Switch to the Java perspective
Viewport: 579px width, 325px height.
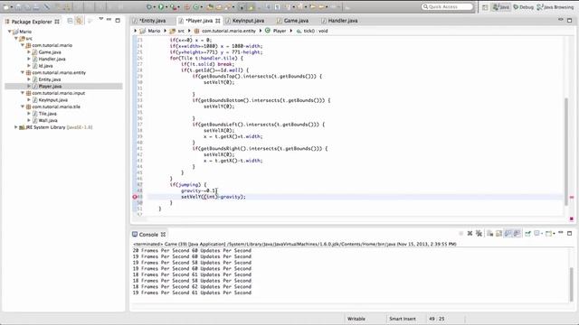coord(500,7)
